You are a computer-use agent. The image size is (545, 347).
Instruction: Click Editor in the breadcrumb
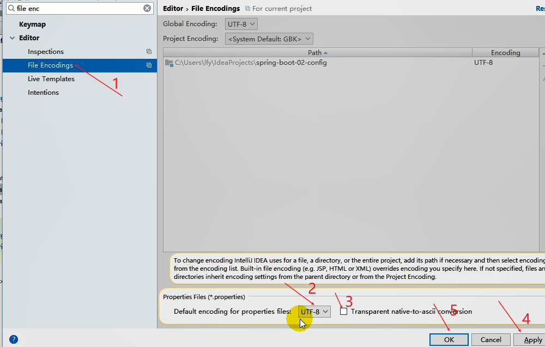(173, 8)
